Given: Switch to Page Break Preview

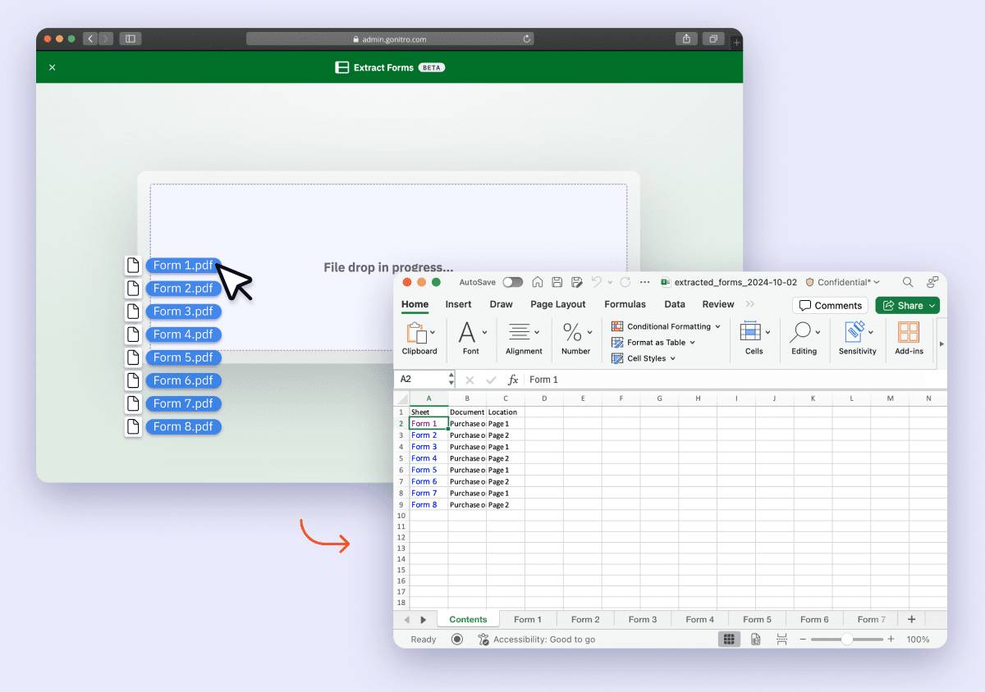Looking at the screenshot, I should (781, 640).
